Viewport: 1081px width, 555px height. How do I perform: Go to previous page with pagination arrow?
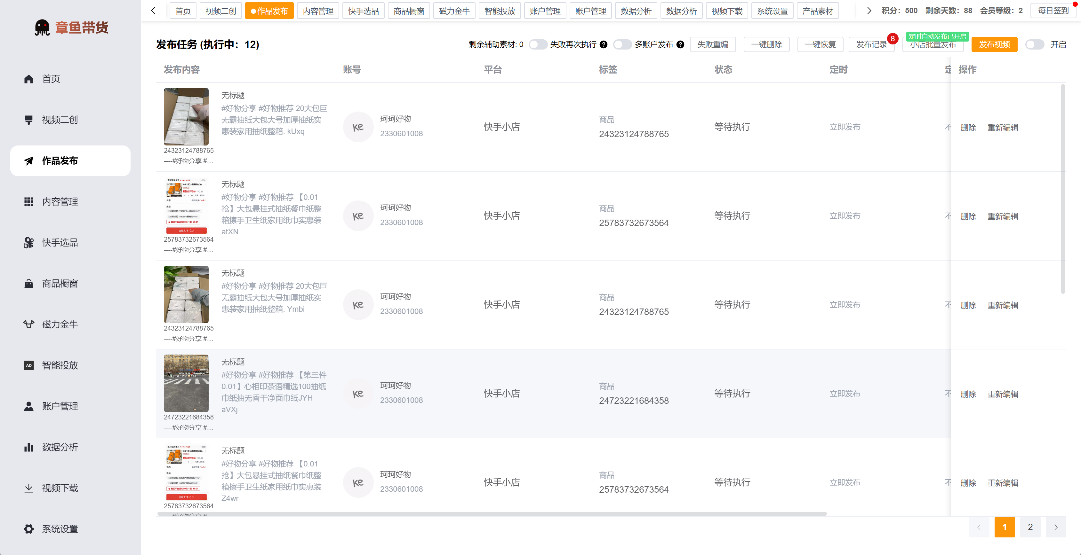point(979,527)
